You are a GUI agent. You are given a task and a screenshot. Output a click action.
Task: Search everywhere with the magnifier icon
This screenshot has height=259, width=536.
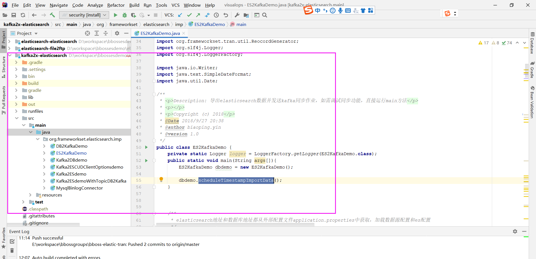[265, 15]
